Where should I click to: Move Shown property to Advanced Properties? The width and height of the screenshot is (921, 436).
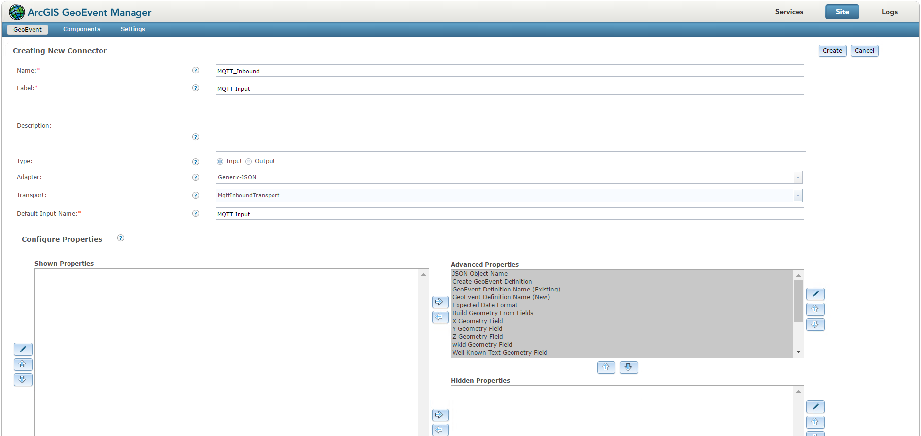tap(440, 302)
